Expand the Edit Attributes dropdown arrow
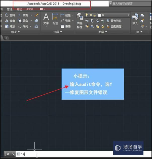 point(146,26)
